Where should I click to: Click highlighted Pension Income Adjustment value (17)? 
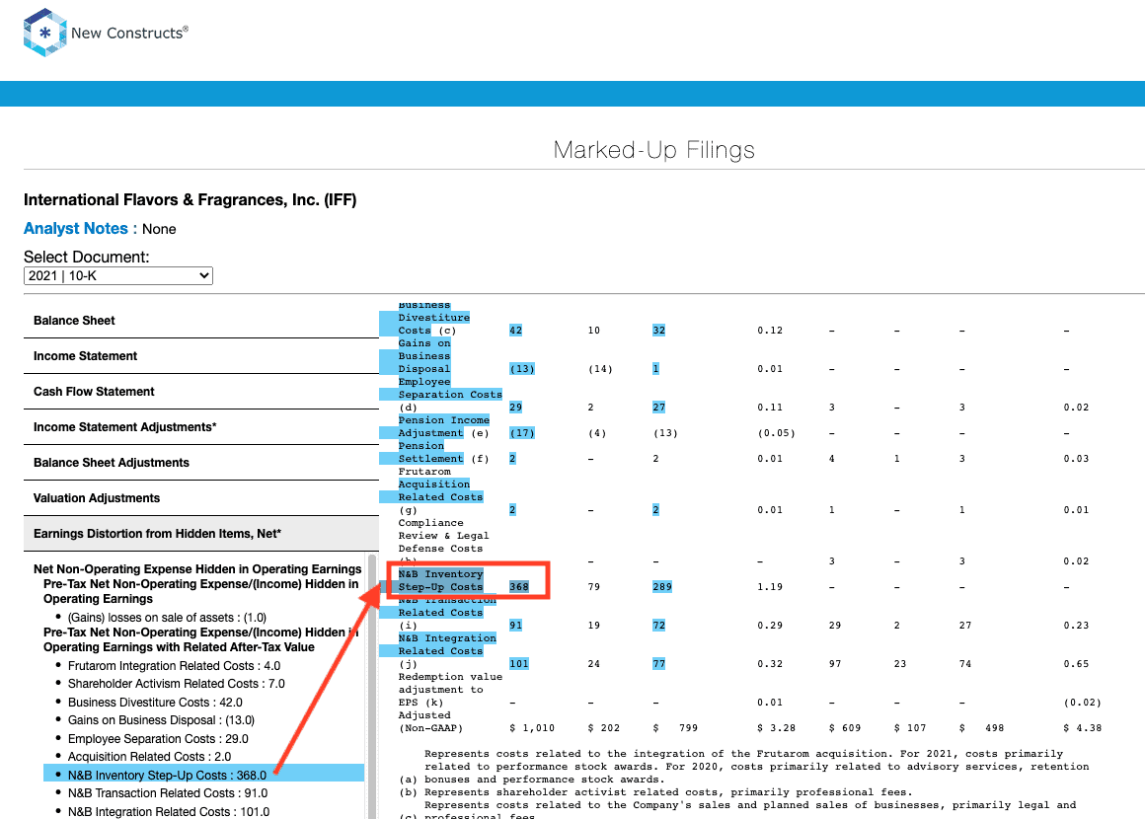(x=522, y=433)
